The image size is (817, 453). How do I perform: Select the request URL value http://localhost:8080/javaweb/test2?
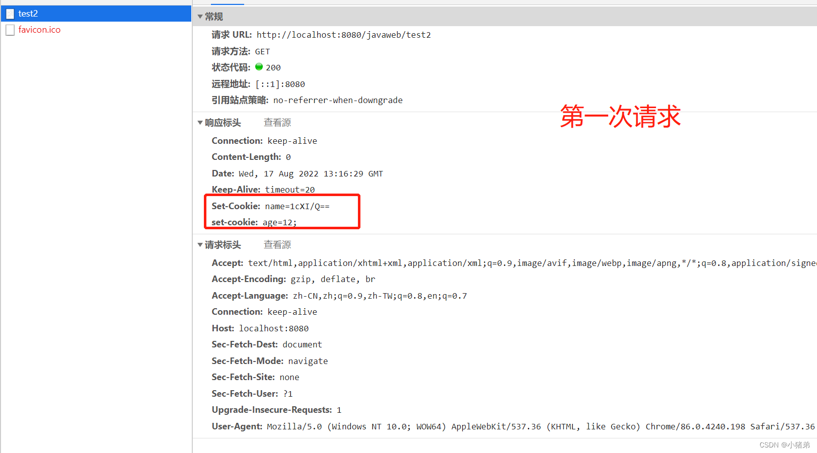pyautogui.click(x=344, y=35)
